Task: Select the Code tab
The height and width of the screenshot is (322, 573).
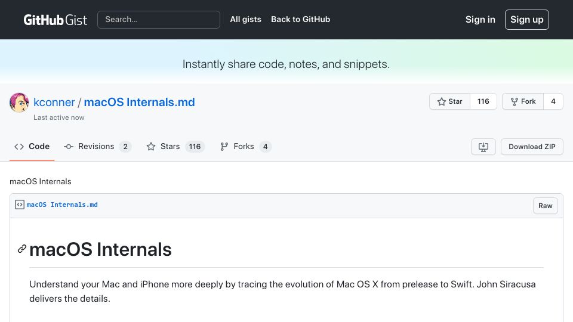Action: [x=32, y=147]
